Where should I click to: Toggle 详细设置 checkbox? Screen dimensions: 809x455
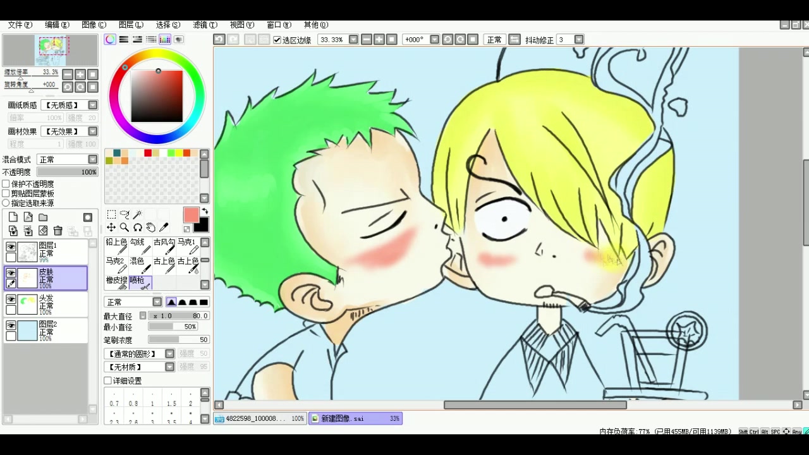[107, 380]
